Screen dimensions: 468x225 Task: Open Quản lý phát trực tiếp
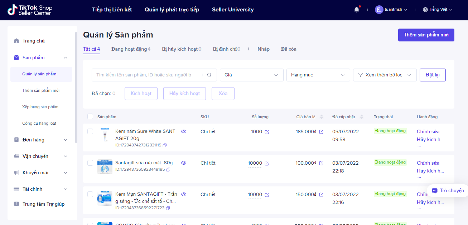(x=172, y=10)
